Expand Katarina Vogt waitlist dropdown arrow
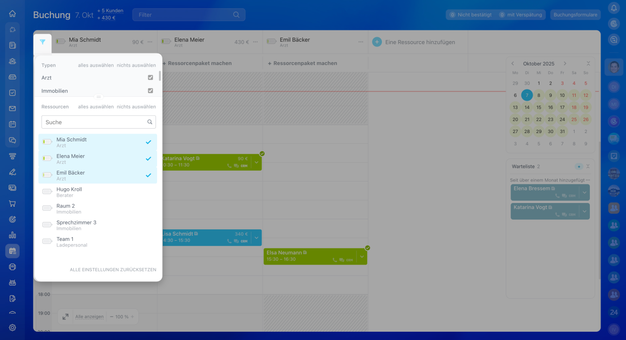The height and width of the screenshot is (340, 626). click(x=584, y=211)
